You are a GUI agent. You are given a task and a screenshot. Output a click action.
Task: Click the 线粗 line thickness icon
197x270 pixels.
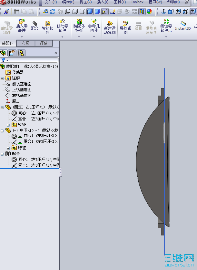point(138,26)
